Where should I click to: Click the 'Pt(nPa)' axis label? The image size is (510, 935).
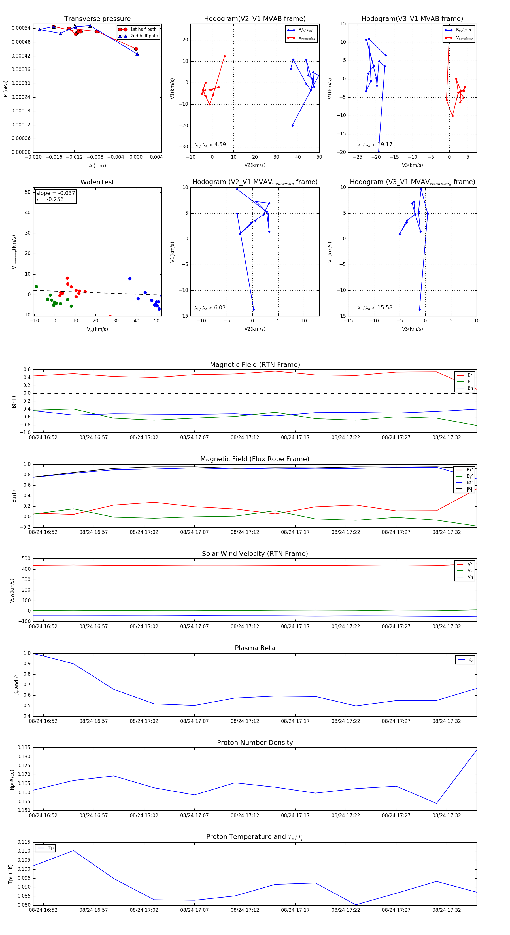coord(5,88)
